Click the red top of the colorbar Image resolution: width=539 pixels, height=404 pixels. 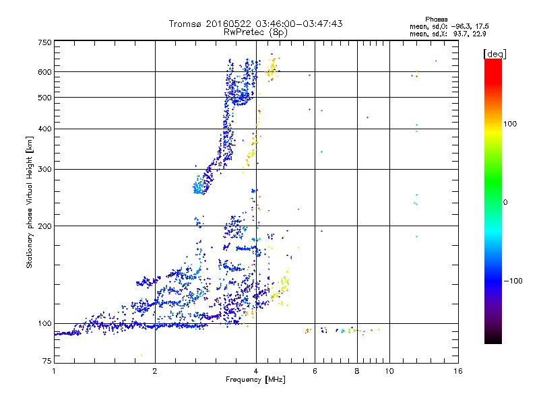click(493, 64)
